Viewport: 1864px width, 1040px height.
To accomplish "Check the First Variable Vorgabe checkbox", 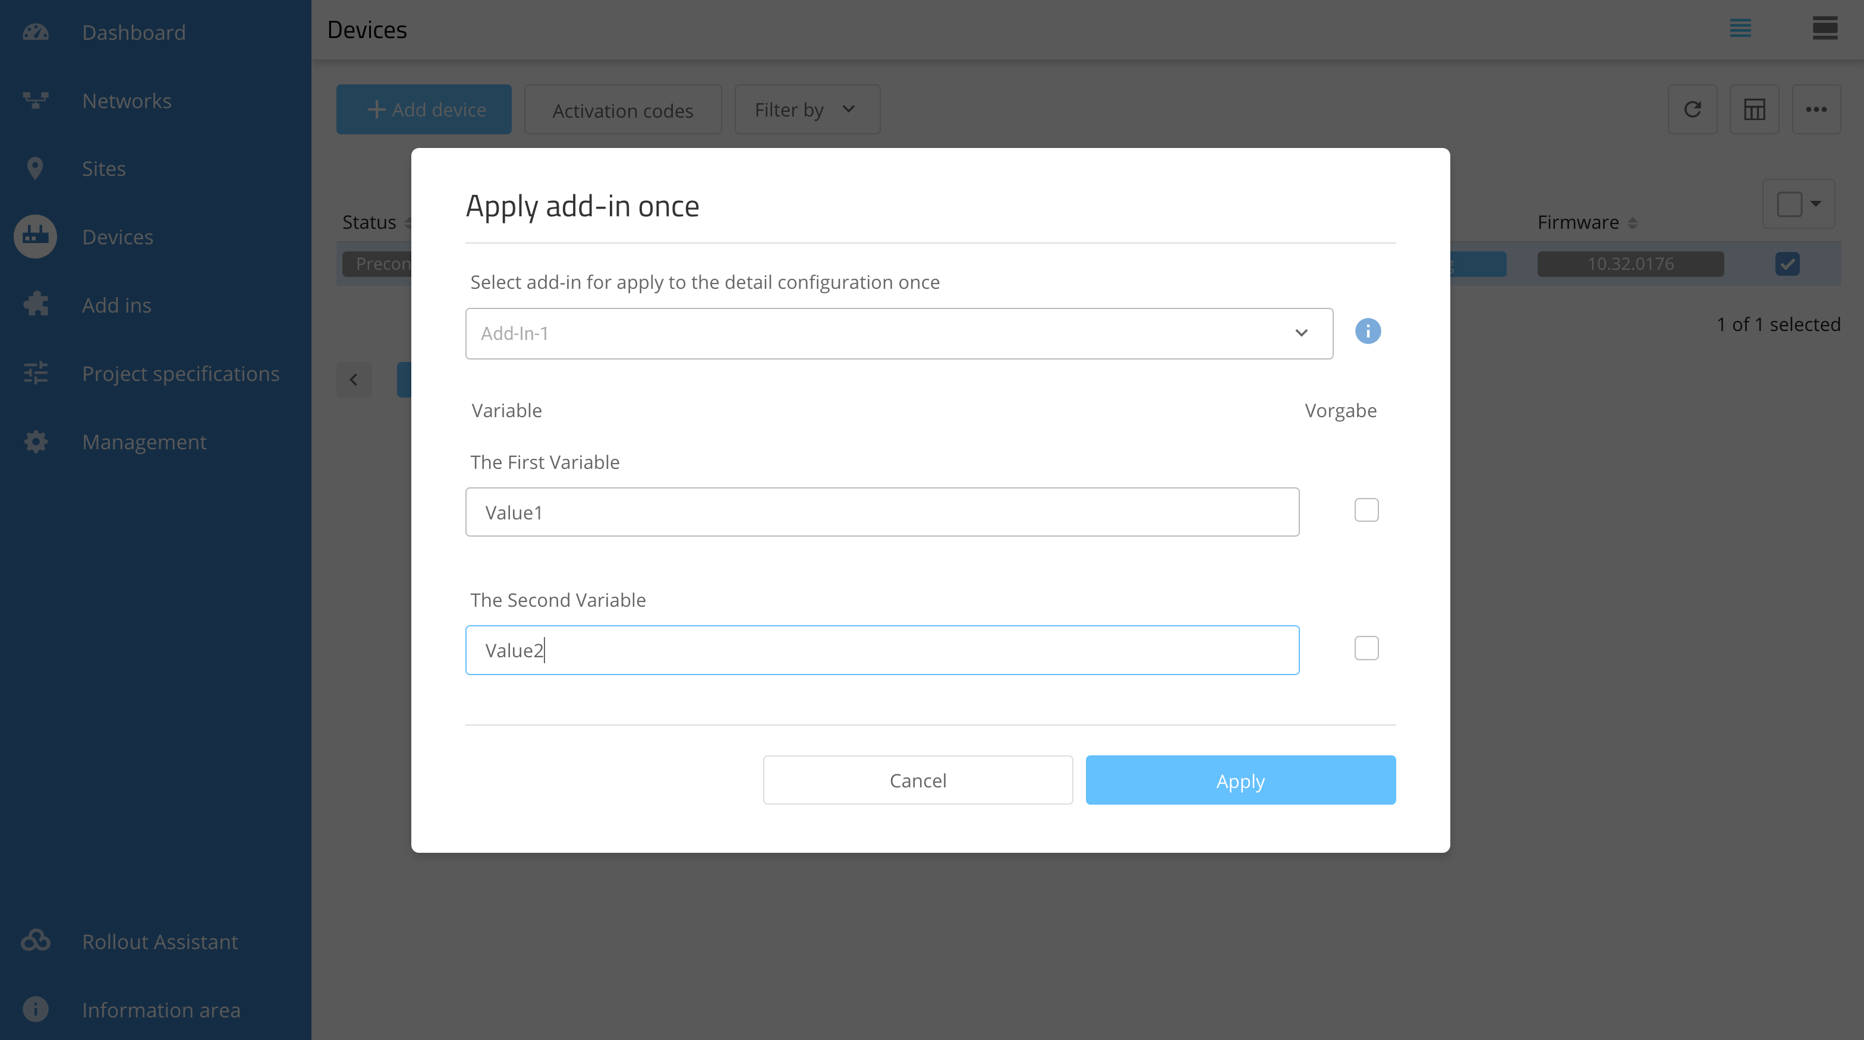I will 1366,510.
